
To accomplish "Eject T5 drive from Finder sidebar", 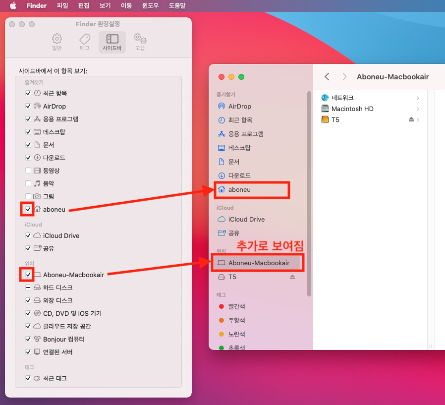I will coord(292,277).
